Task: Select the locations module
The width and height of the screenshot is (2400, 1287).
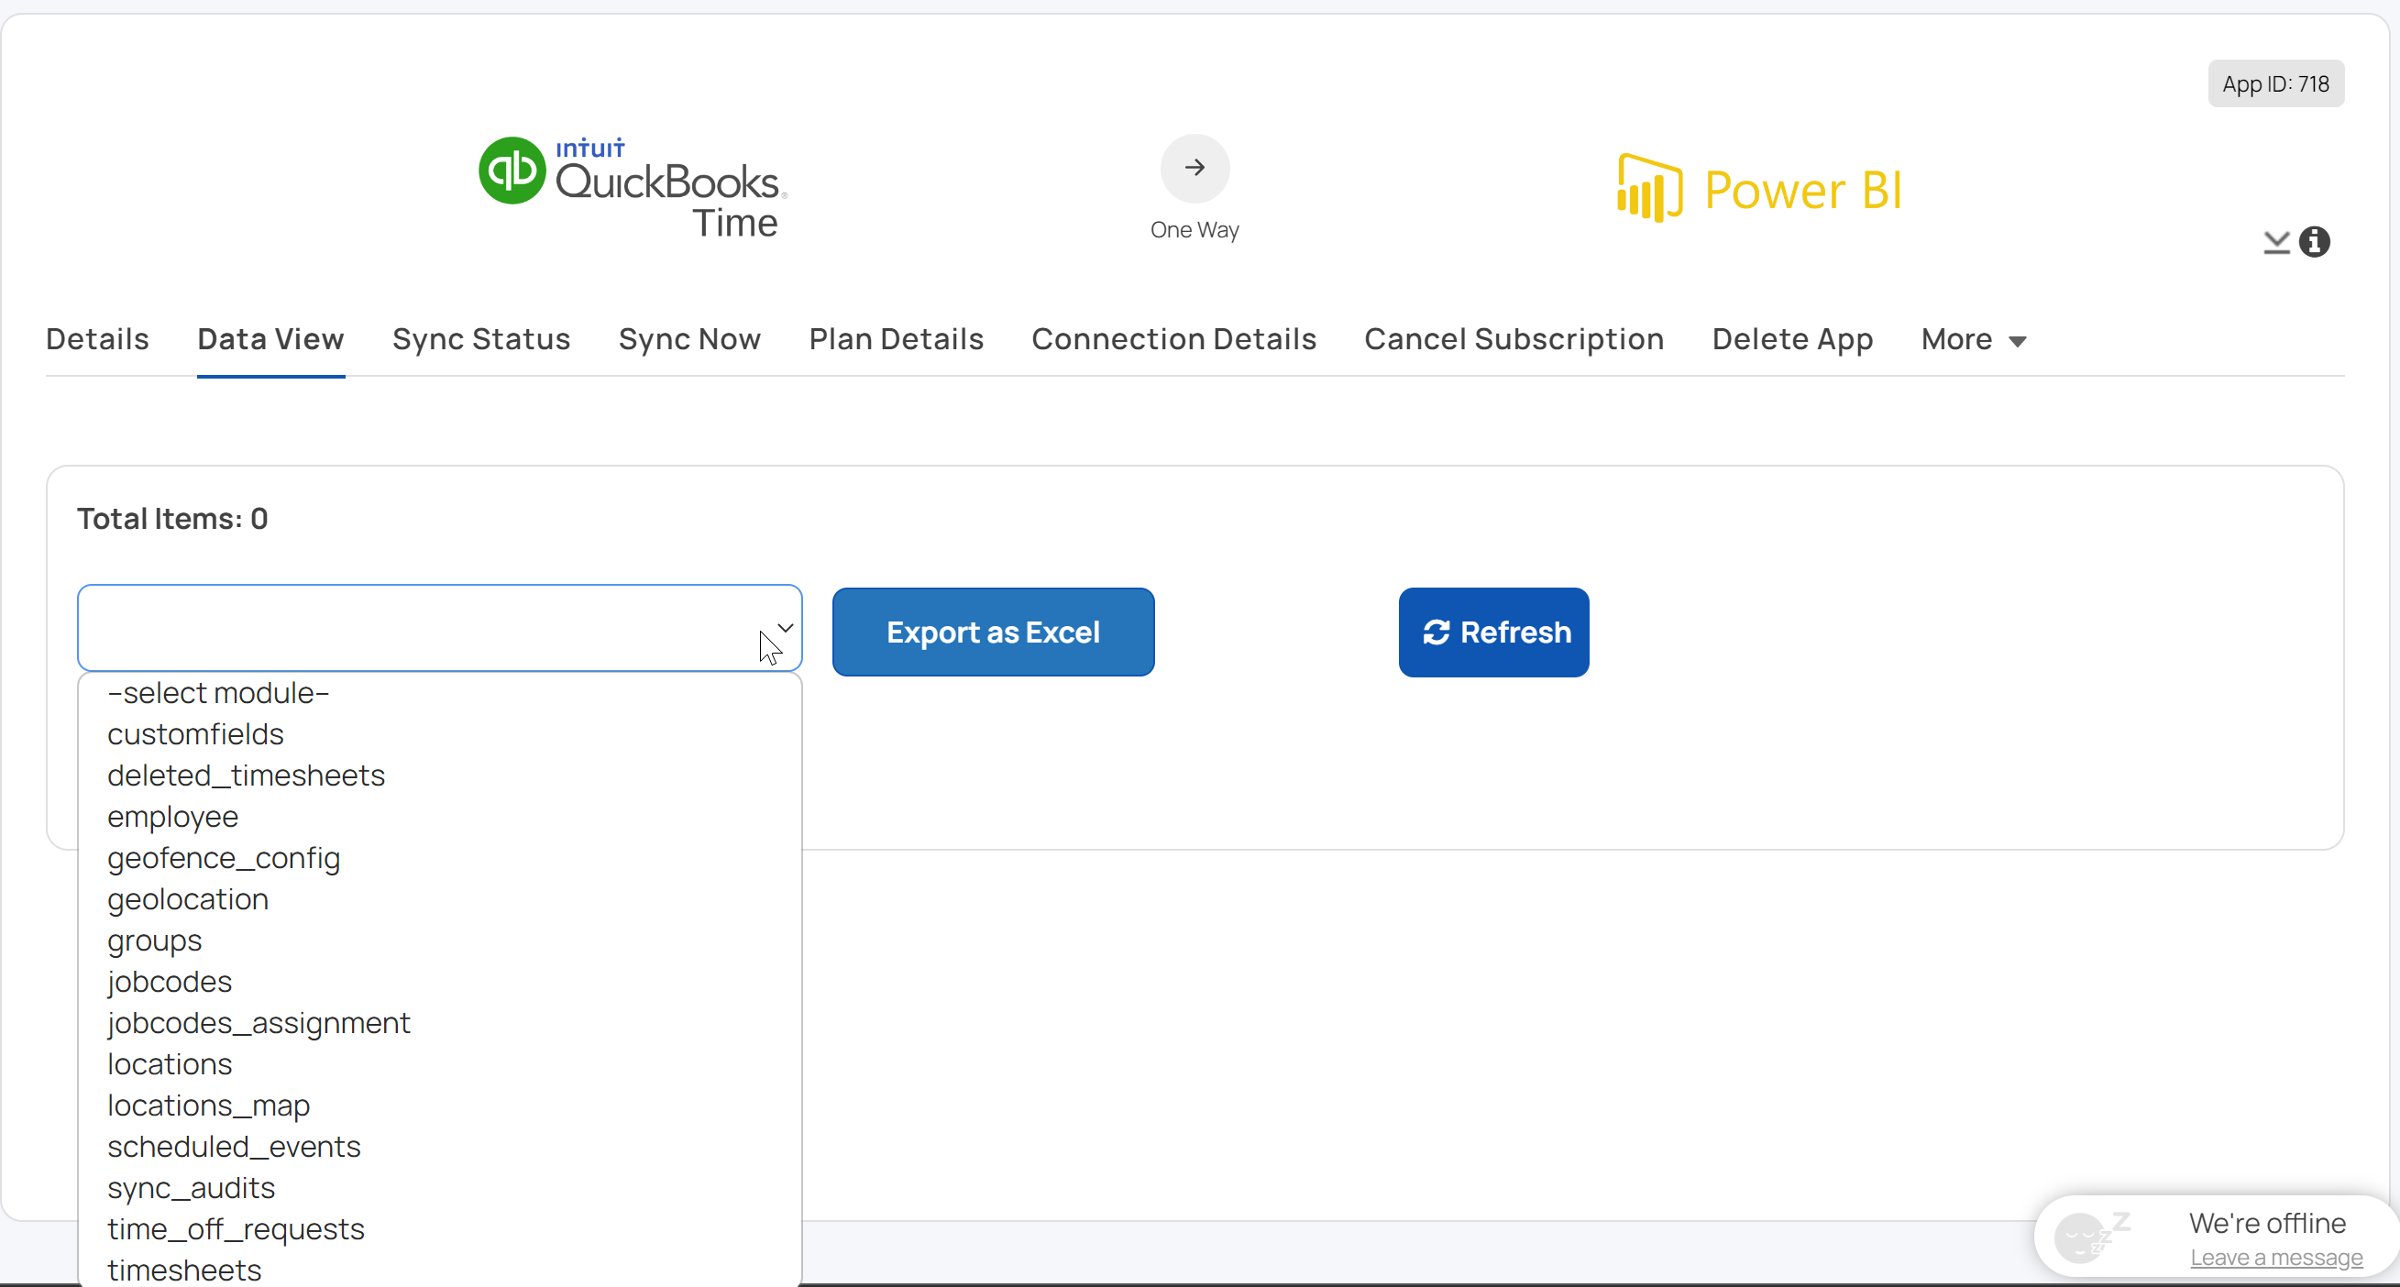Action: [440, 1064]
